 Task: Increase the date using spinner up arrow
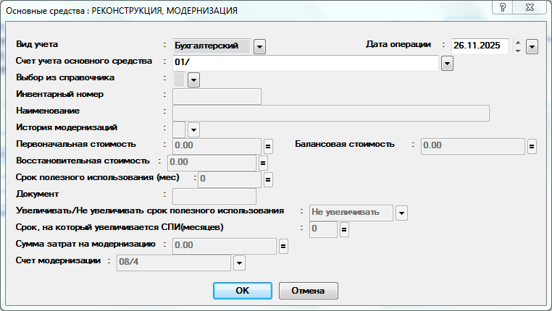point(517,43)
